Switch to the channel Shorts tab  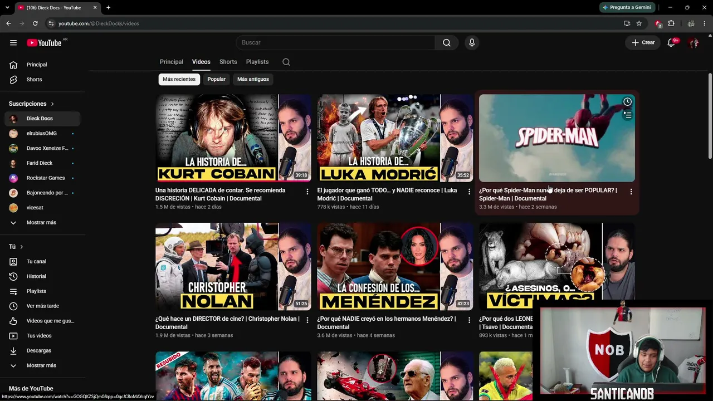click(x=228, y=62)
